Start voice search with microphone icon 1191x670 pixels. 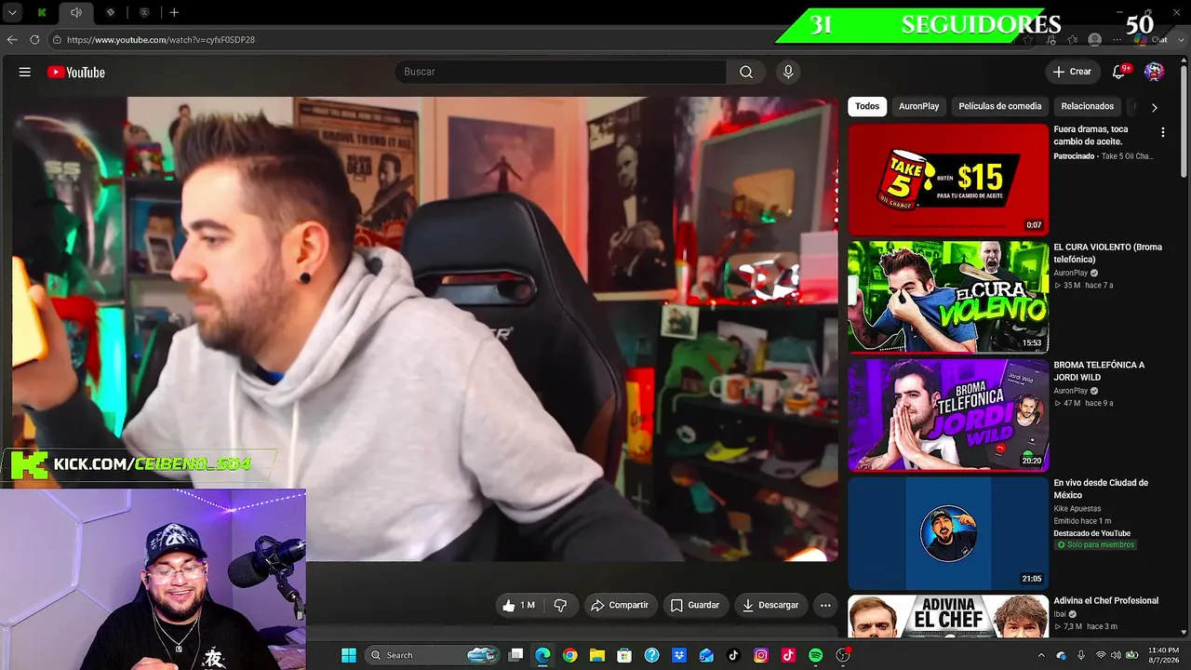pyautogui.click(x=788, y=72)
